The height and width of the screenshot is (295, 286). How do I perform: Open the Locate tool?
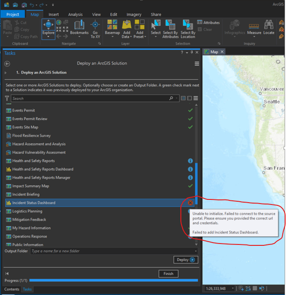pyautogui.click(x=269, y=27)
